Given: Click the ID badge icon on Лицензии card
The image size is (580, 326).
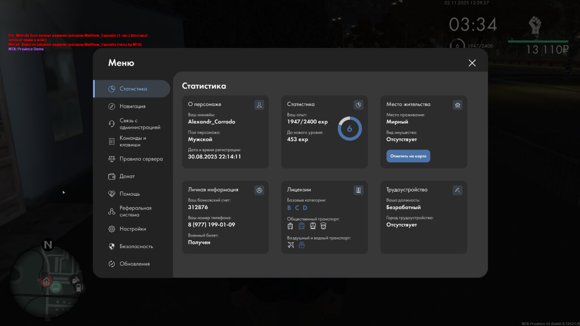Looking at the screenshot, I should [358, 191].
